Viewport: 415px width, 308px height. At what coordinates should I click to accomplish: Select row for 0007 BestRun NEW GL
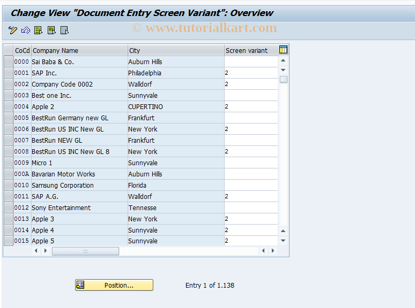(x=9, y=140)
